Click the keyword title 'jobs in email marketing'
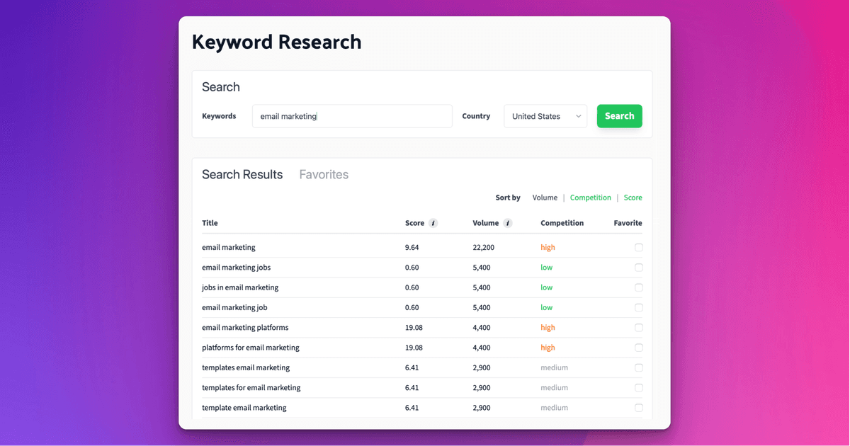This screenshot has width=850, height=446. [240, 287]
